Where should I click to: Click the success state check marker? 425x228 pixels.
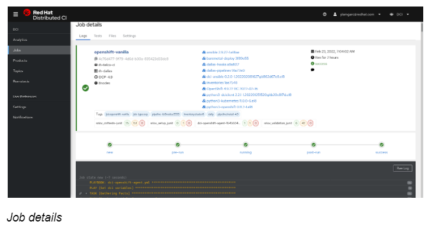[381, 144]
